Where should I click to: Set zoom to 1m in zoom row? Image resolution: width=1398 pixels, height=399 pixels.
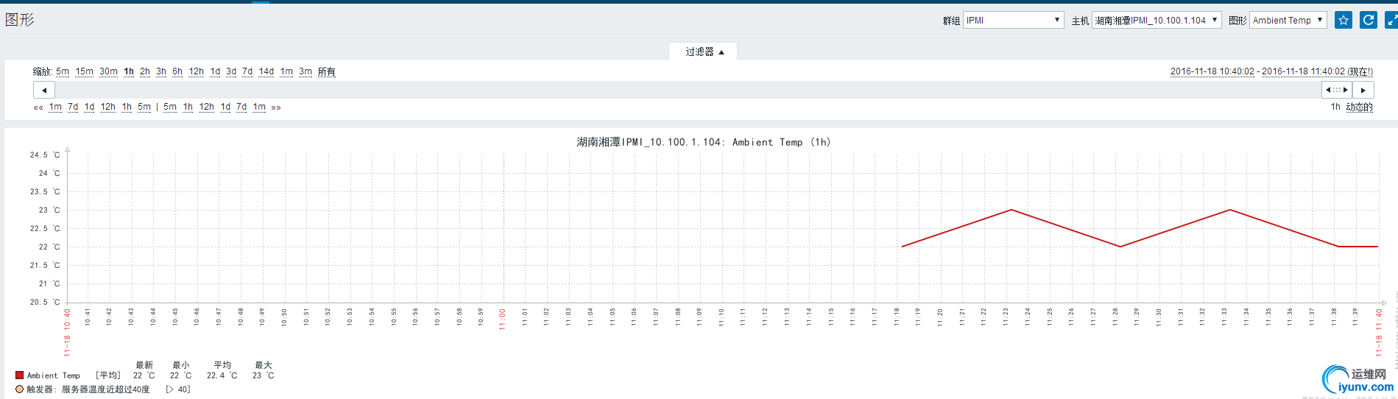(286, 71)
